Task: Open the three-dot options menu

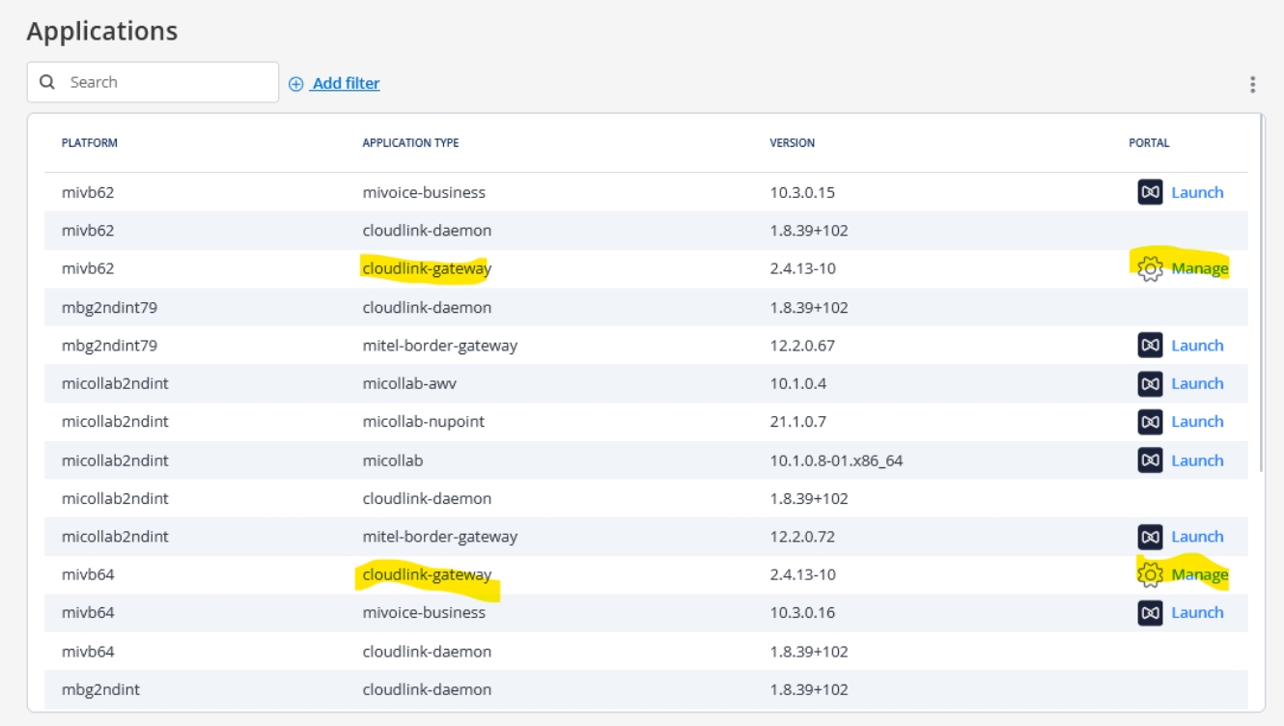Action: tap(1252, 84)
